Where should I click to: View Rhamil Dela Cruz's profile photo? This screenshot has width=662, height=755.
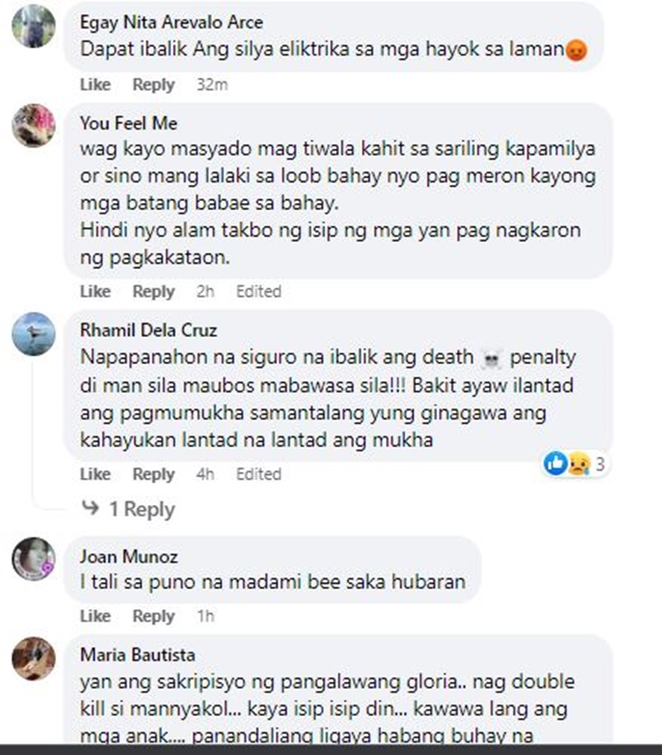click(34, 334)
